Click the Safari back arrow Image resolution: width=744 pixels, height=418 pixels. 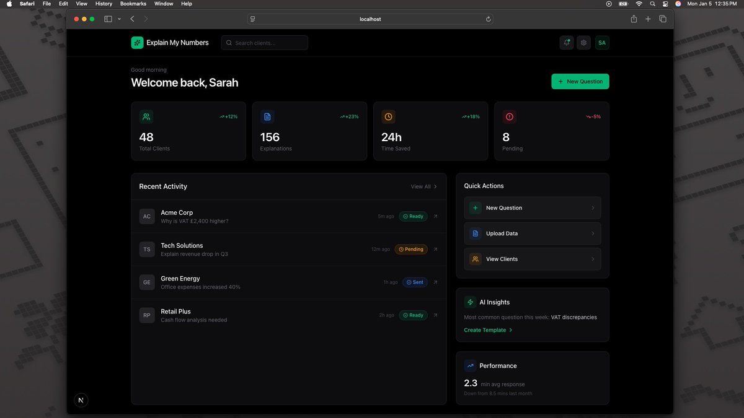(132, 19)
